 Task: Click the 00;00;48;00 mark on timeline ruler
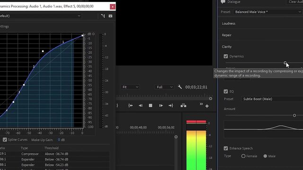point(138,127)
